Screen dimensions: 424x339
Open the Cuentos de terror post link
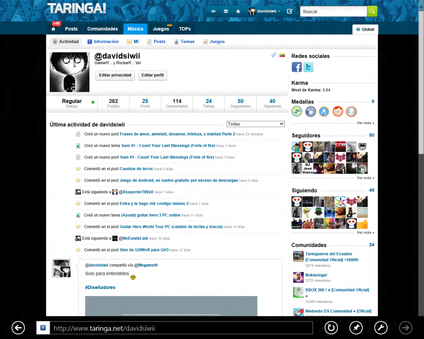136,169
